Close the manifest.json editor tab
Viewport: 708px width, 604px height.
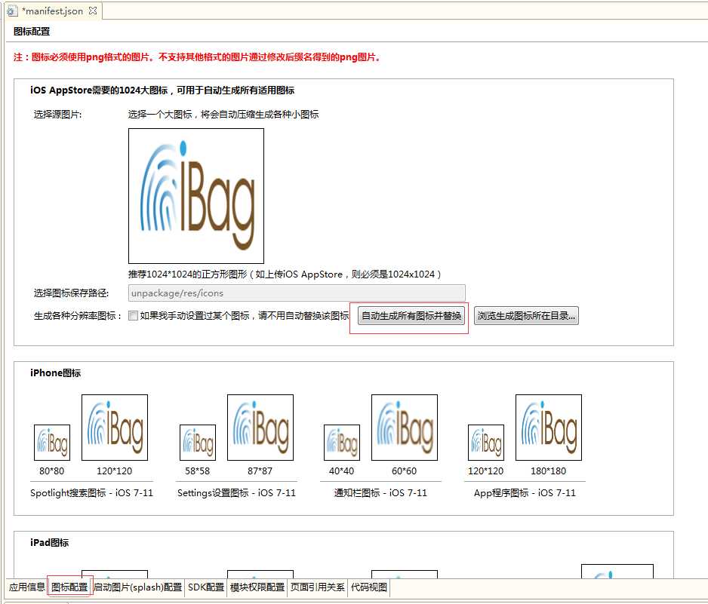pyautogui.click(x=93, y=11)
